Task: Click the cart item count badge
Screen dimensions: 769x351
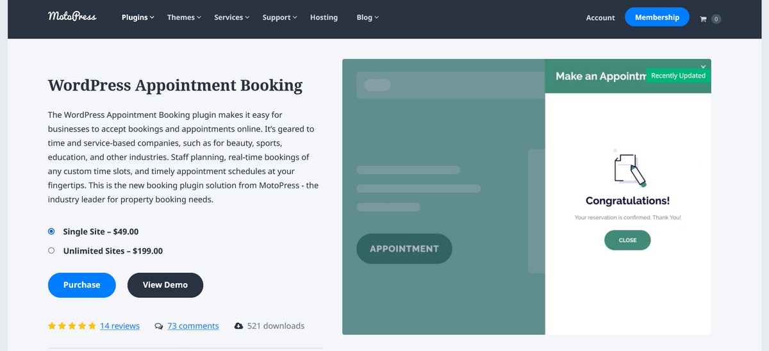Action: click(716, 19)
